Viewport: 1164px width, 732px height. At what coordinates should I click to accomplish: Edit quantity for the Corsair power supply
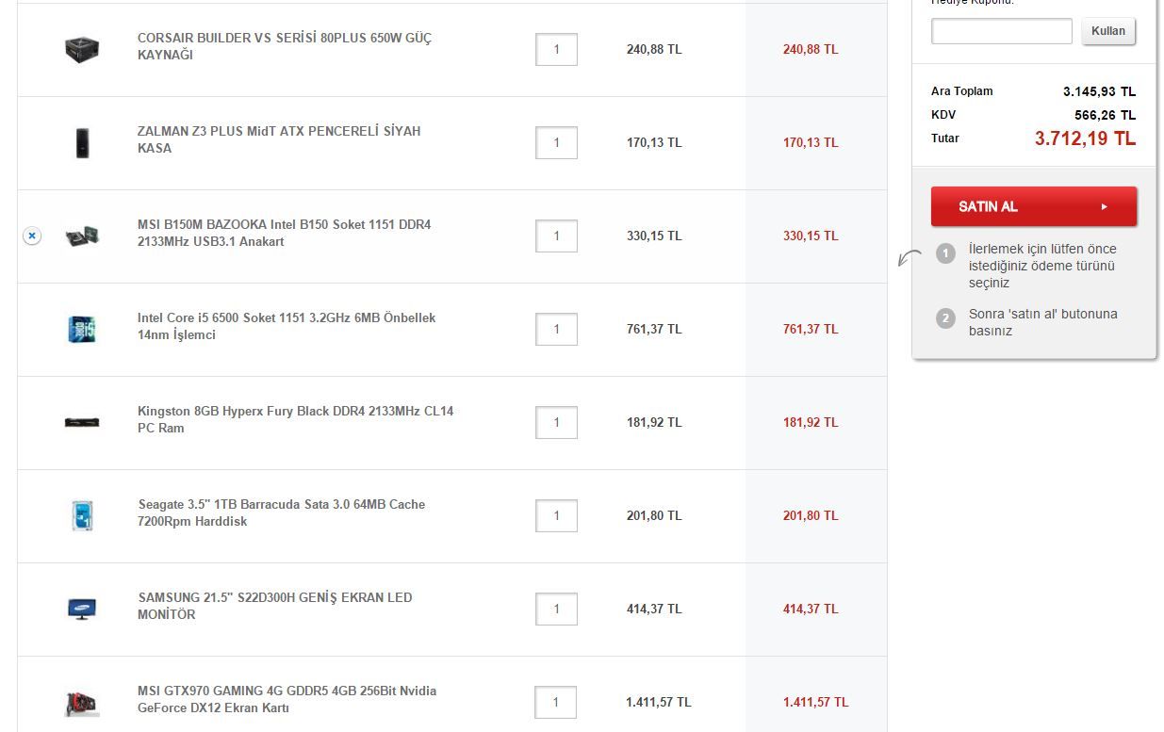click(x=556, y=49)
